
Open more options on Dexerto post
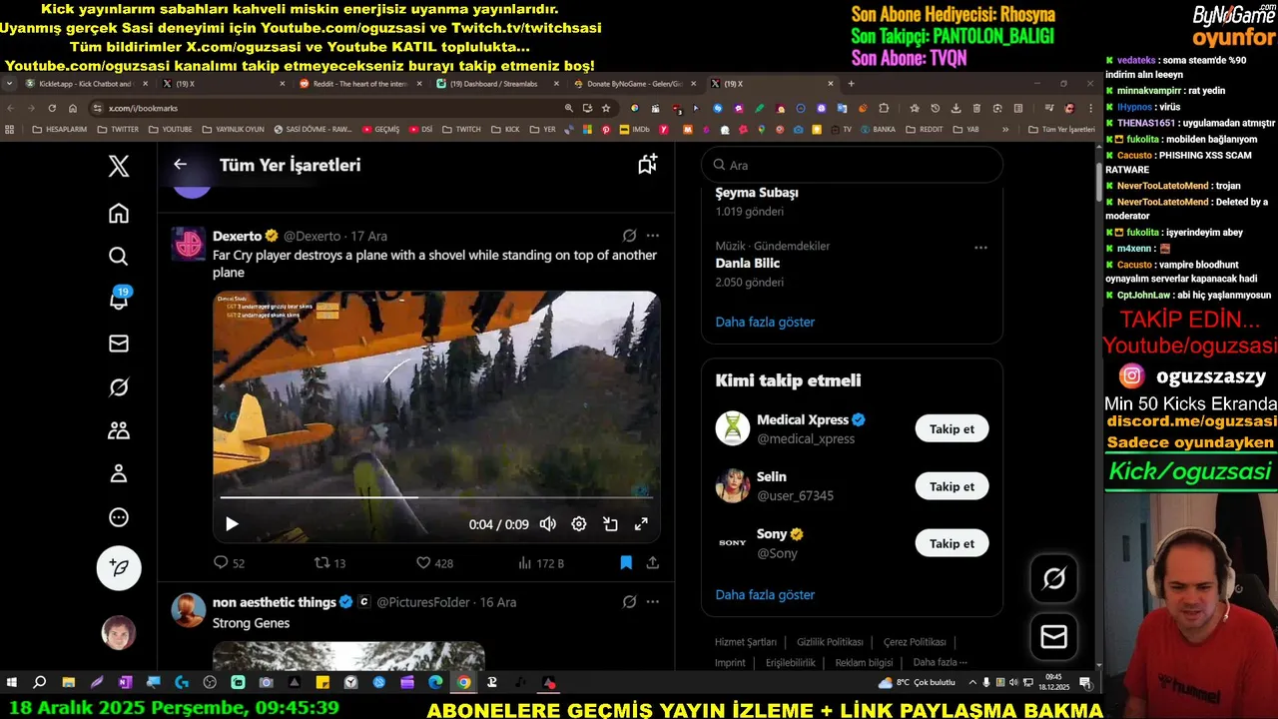[652, 236]
